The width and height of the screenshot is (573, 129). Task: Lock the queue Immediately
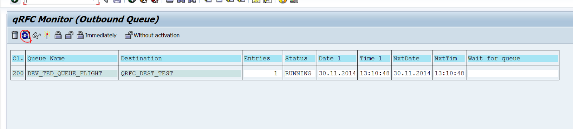pos(97,35)
